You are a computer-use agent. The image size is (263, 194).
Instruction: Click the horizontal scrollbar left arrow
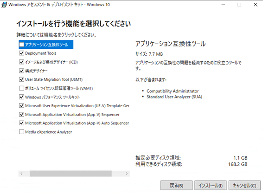[21, 174]
